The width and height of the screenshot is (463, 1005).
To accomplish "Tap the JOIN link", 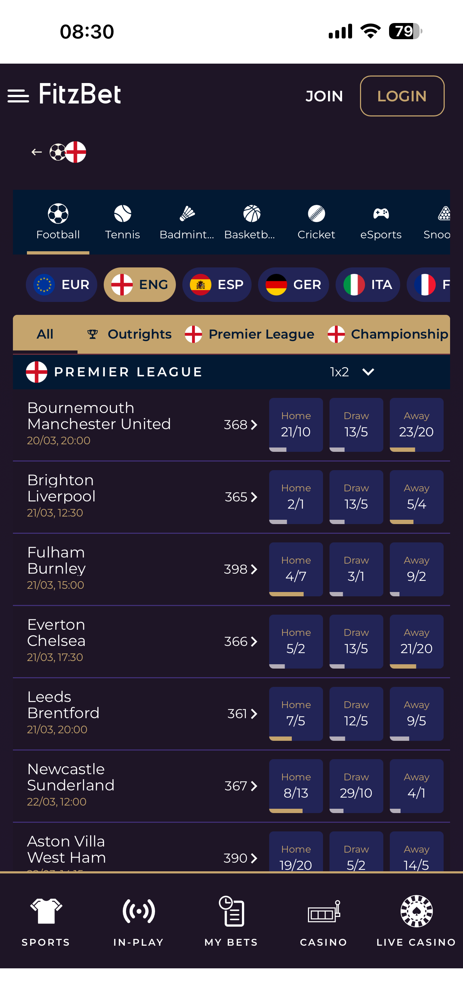I will tap(324, 96).
